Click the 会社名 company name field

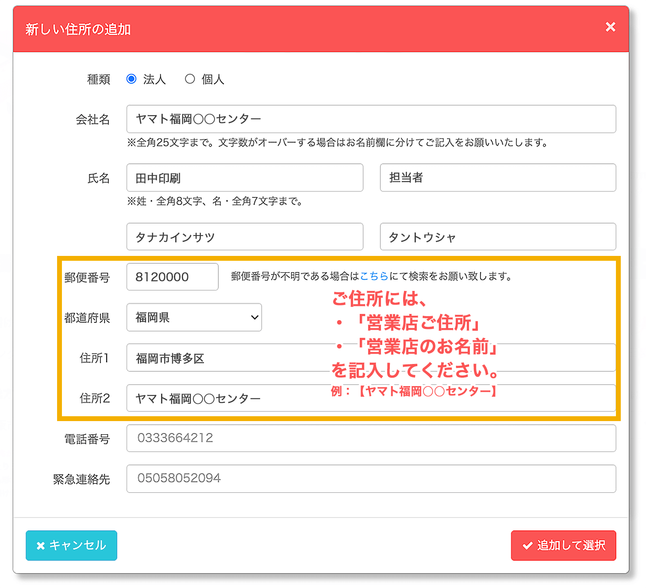point(371,119)
